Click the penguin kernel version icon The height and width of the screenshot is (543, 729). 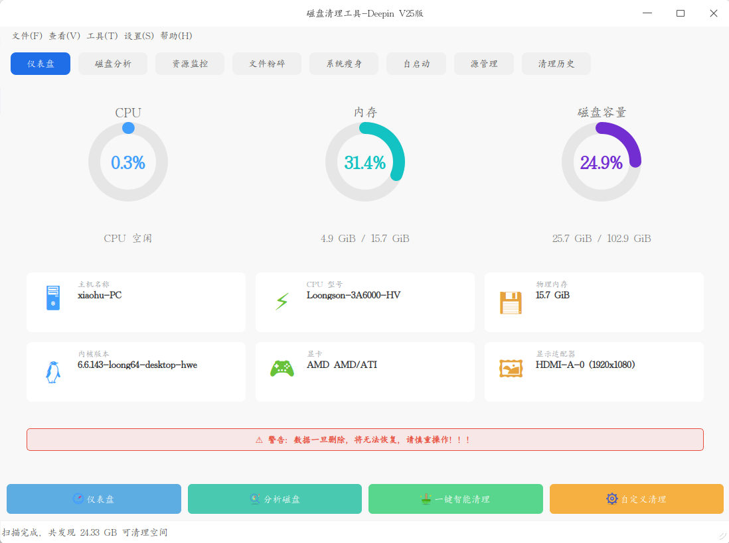tap(53, 372)
